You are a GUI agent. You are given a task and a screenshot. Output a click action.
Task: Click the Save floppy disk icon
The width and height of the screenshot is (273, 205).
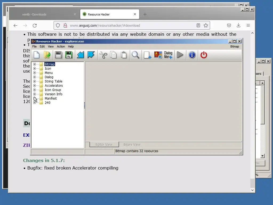click(x=58, y=55)
